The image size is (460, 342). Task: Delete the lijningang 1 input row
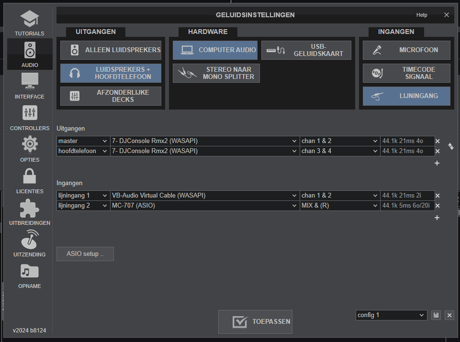pos(438,196)
